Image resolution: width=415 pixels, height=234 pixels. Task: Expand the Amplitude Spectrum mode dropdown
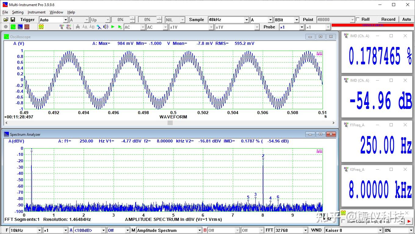[200, 230]
